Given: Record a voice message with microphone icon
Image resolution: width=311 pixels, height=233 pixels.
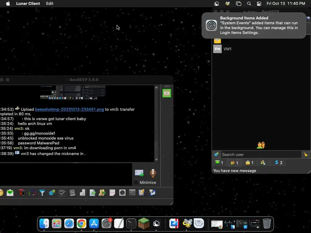Looking at the screenshot, I should tap(153, 173).
